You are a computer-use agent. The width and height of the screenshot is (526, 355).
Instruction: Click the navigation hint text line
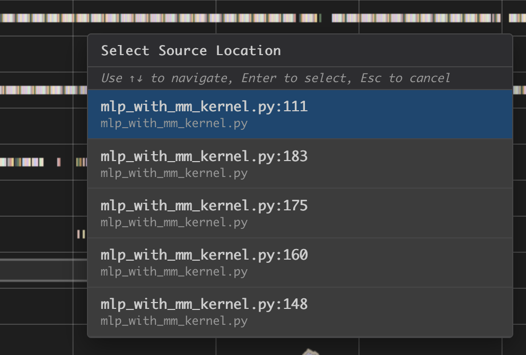point(276,78)
